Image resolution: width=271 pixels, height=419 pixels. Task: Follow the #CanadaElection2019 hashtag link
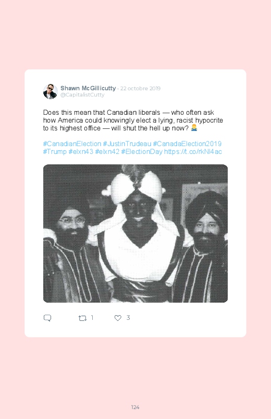coord(187,144)
